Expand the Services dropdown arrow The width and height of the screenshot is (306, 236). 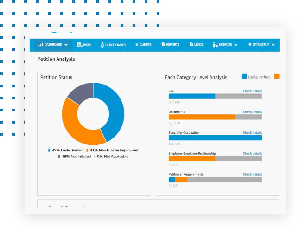(236, 45)
